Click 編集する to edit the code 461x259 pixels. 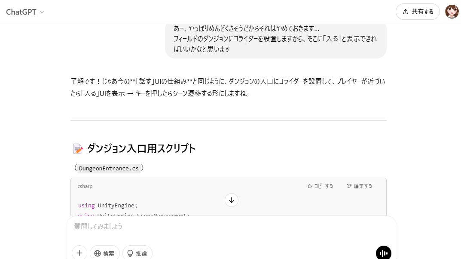(360, 186)
